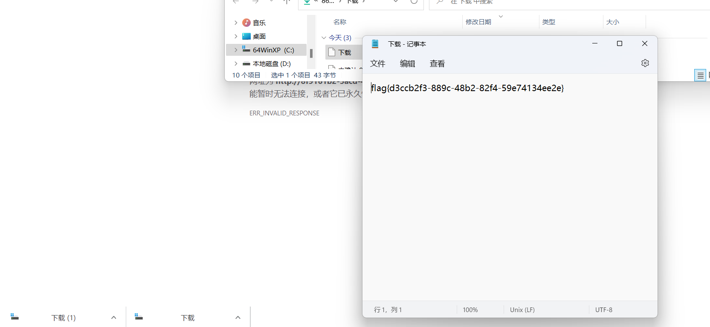Screen dimensions: 710x327
Task: Select 64WinXP (C:) drive in sidebar
Action: [x=273, y=50]
